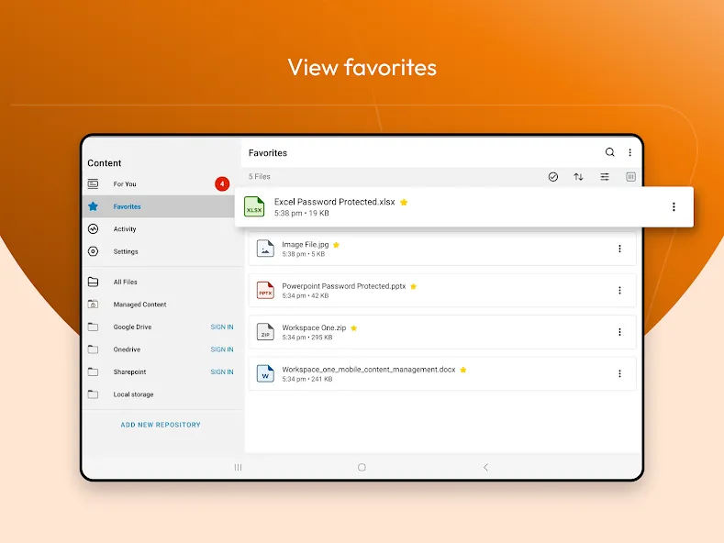724x543 pixels.
Task: Open options for Workspace_one_mobile_content_management.docx
Action: (x=619, y=373)
